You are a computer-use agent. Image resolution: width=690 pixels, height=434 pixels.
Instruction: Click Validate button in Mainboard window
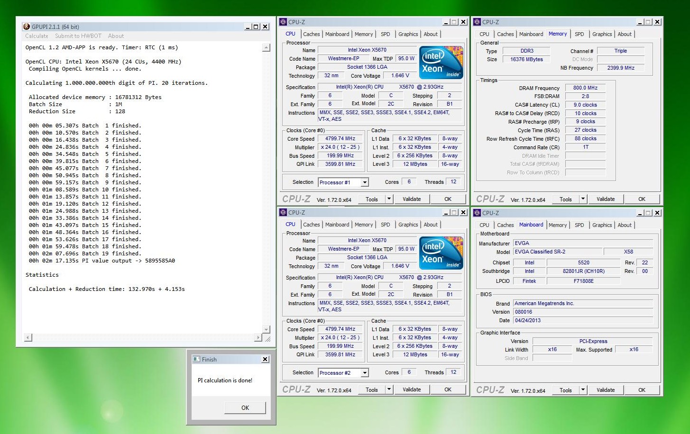coord(606,390)
